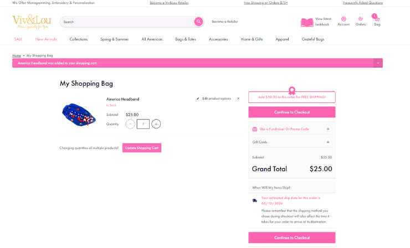Click the top Continue to Checkout button

[292, 112]
